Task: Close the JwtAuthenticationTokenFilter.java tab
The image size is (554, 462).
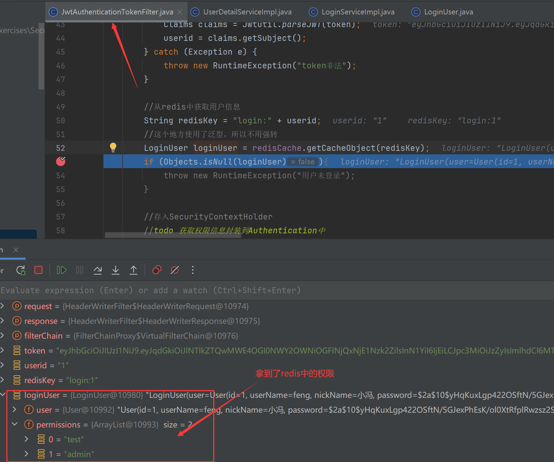Action: [180, 12]
